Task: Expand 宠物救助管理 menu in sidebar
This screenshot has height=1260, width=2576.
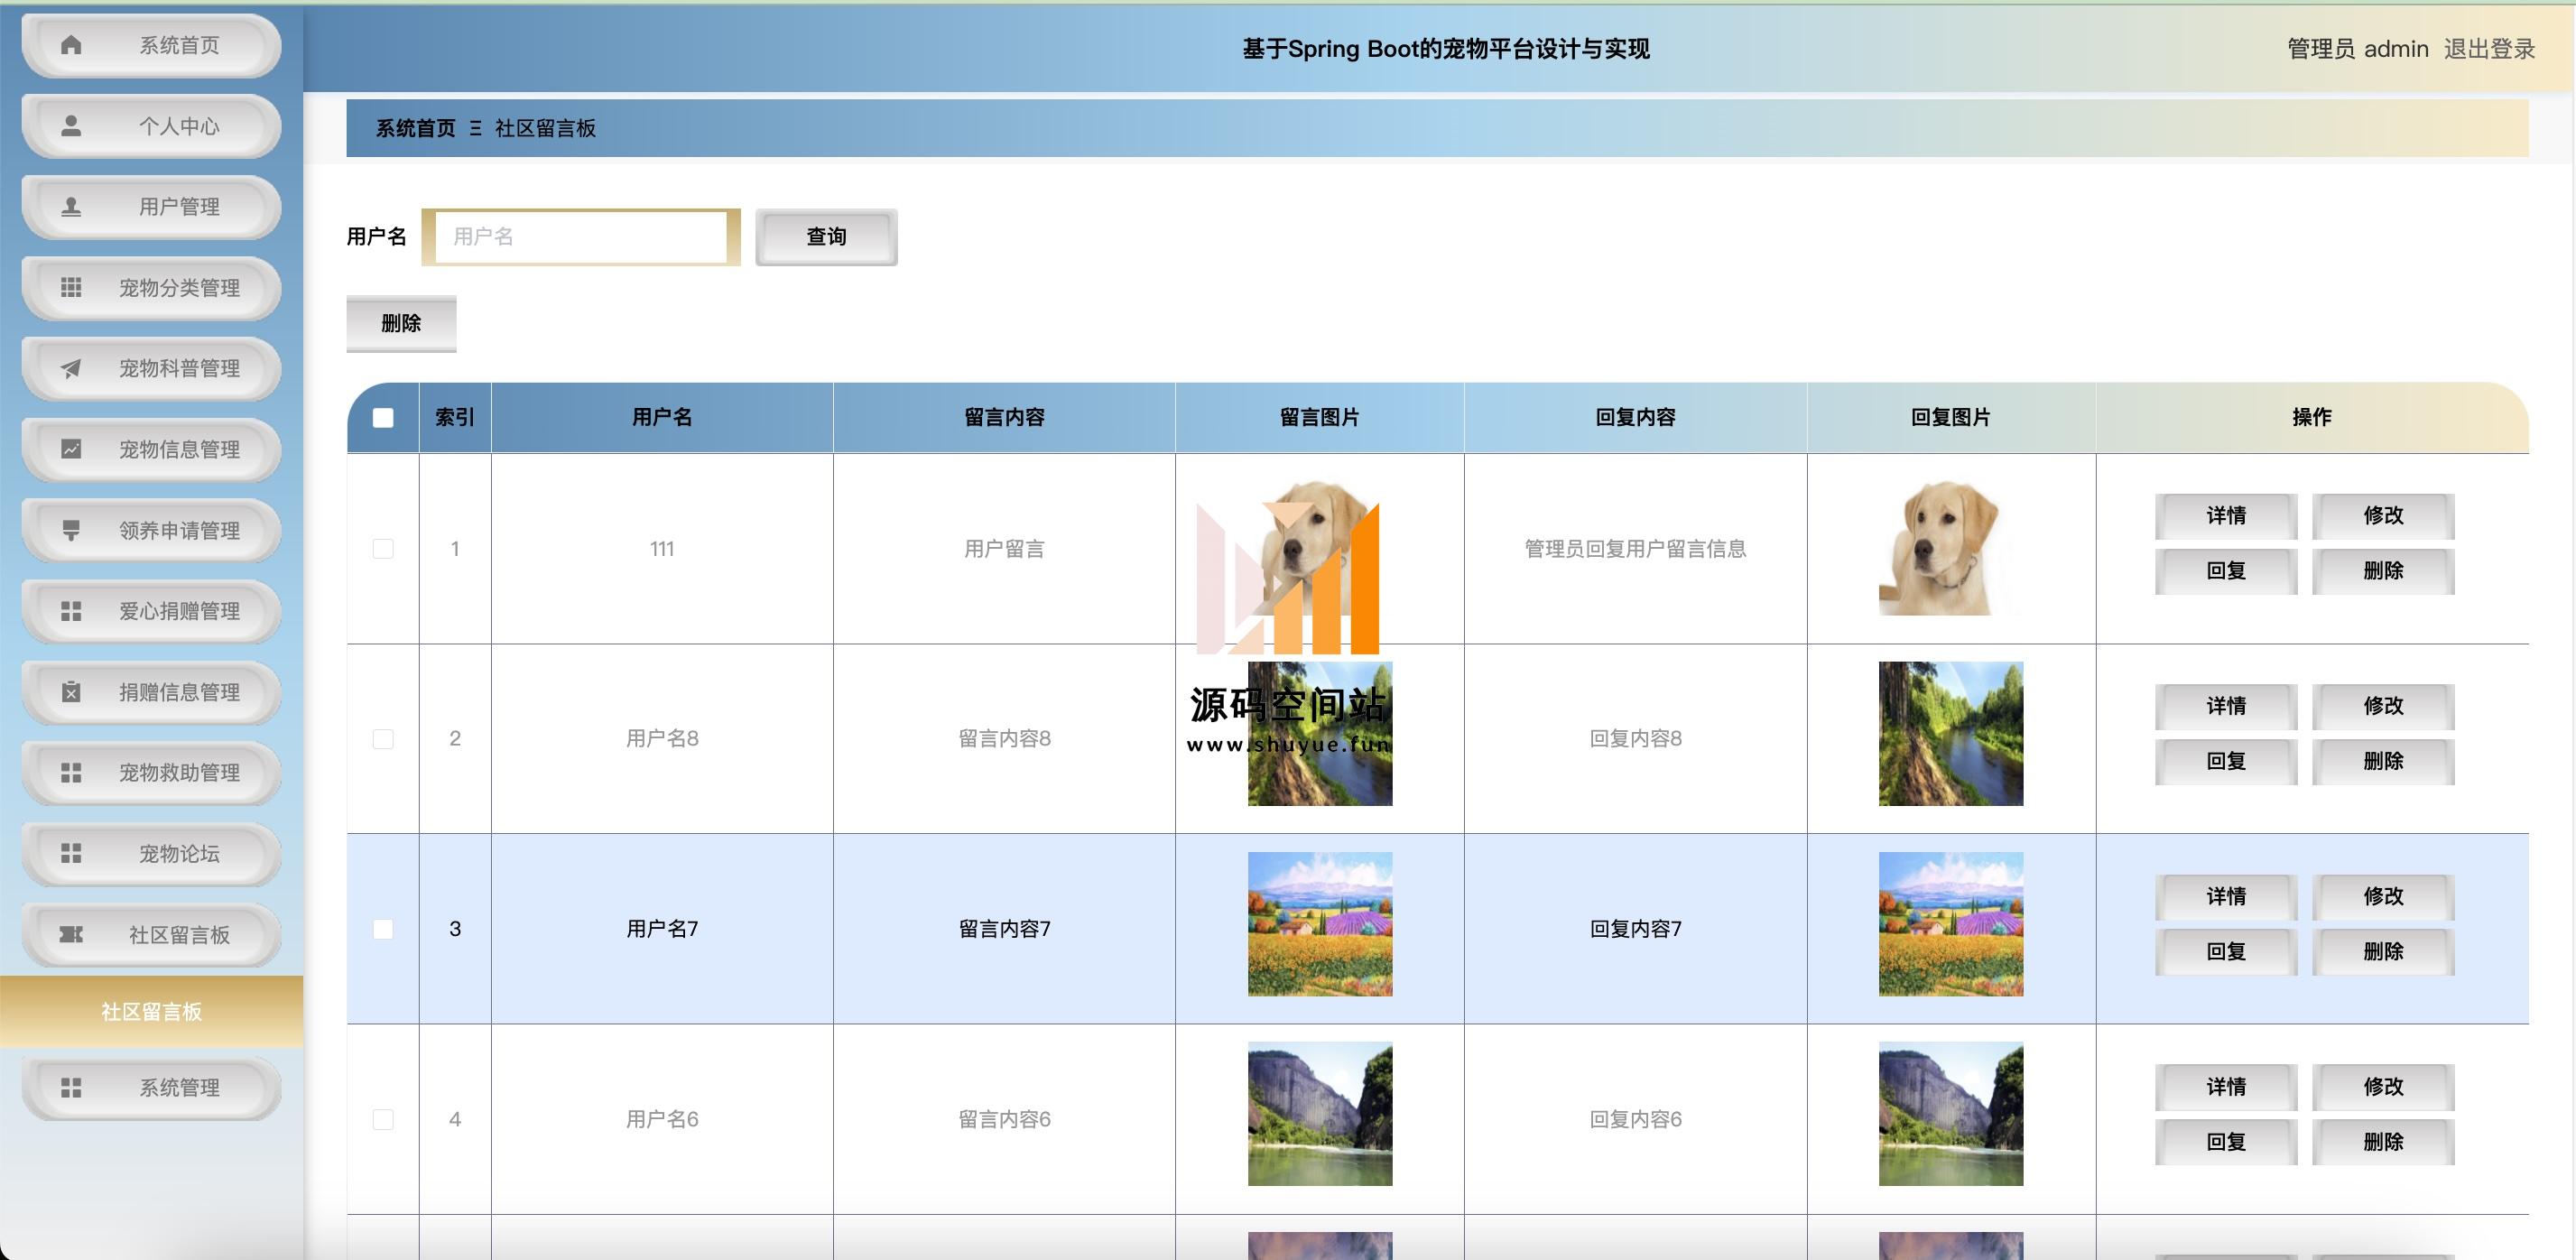Action: [151, 773]
